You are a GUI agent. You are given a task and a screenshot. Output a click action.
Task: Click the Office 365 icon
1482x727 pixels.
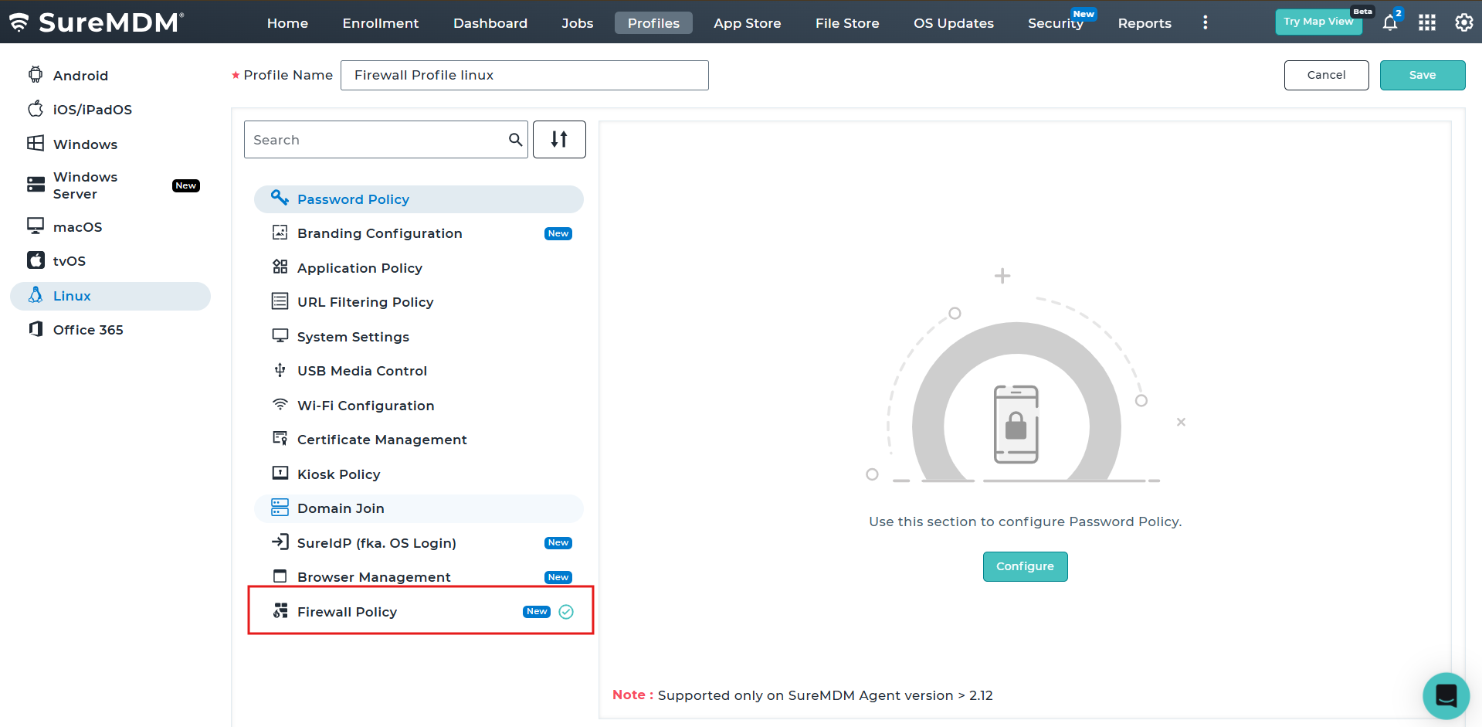coord(36,329)
